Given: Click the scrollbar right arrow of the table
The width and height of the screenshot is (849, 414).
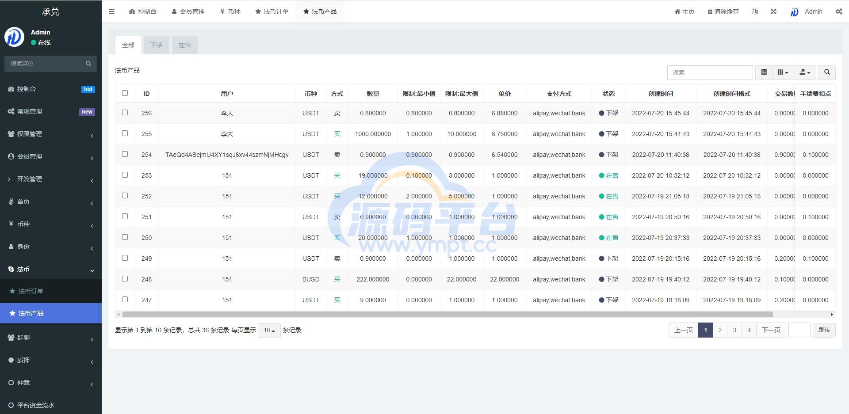Looking at the screenshot, I should click(x=832, y=315).
